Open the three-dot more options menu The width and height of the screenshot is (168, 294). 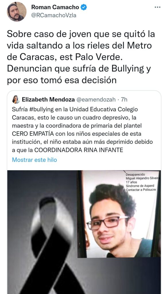157,7
